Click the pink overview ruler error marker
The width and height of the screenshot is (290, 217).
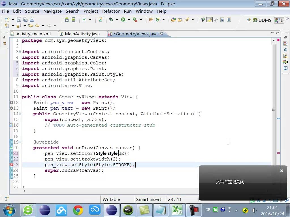coord(278,153)
